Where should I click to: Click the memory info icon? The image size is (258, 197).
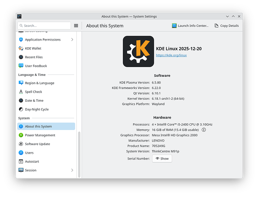(204, 130)
